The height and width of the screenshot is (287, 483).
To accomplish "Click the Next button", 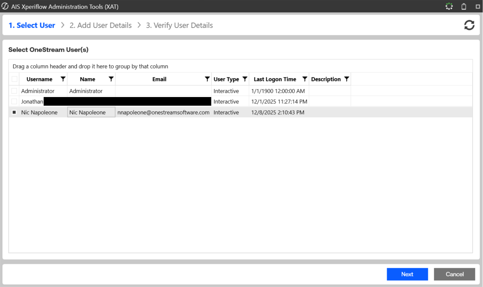I will (x=407, y=274).
